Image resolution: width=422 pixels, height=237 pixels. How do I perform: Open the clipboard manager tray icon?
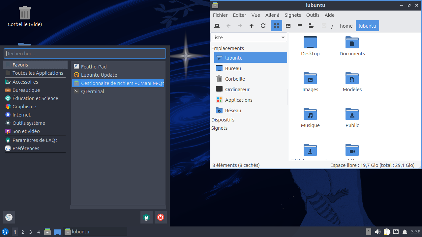(387, 232)
